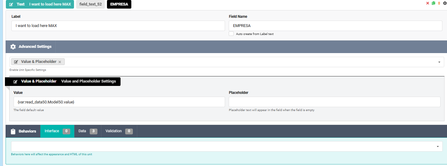The width and height of the screenshot is (447, 166).
Task: Click the dark gear settings icon at top right
Action: pyautogui.click(x=445, y=3)
